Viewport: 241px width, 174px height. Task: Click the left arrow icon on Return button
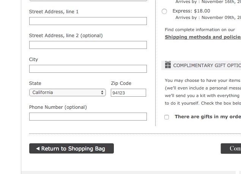tap(38, 149)
